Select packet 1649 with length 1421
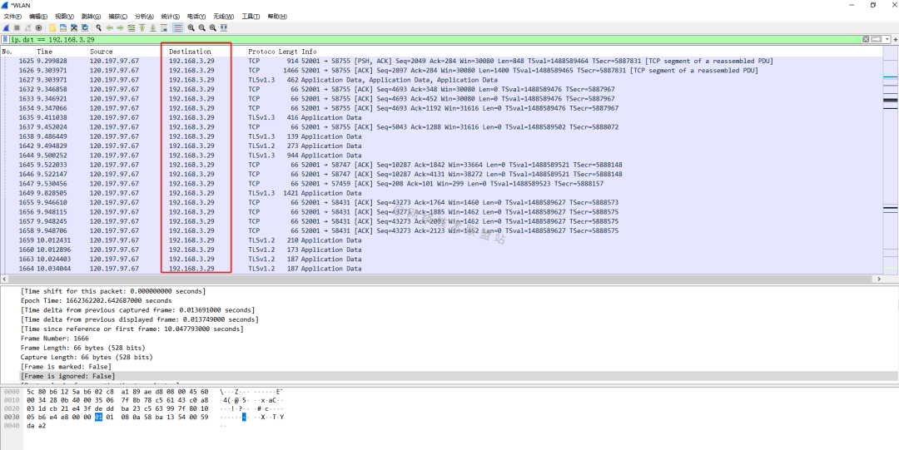 click(441, 193)
